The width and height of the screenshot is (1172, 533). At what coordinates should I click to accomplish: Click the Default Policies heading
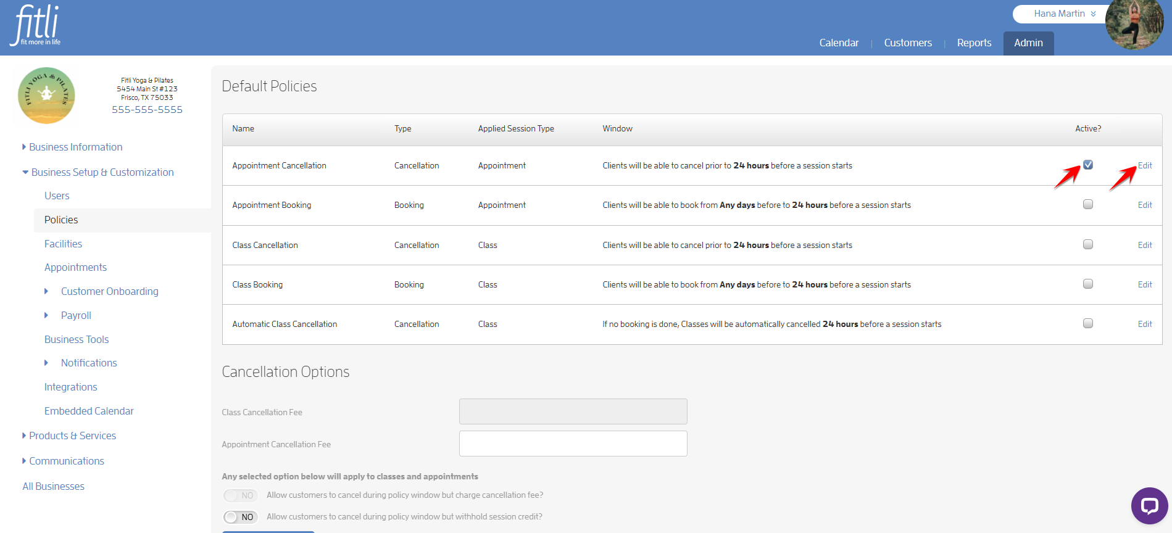pos(269,86)
